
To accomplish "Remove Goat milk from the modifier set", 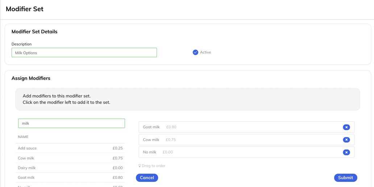I will coord(346,127).
